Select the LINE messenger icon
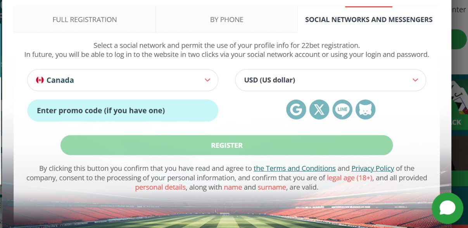The width and height of the screenshot is (468, 228). coord(342,110)
